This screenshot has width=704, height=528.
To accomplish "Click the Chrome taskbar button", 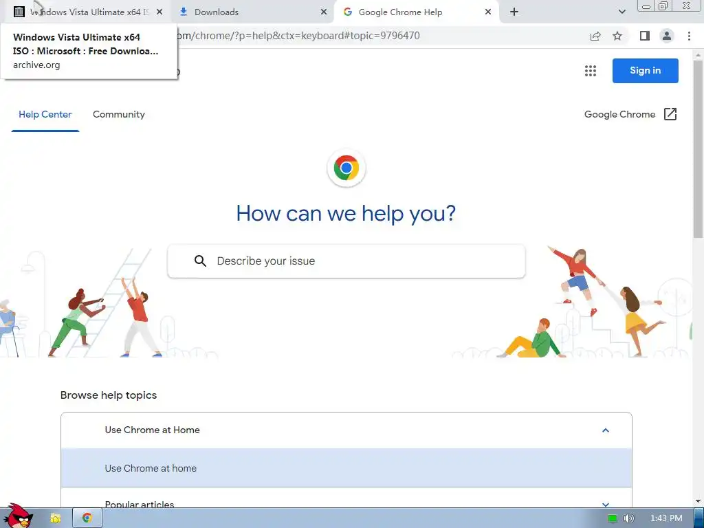I will pos(87,518).
